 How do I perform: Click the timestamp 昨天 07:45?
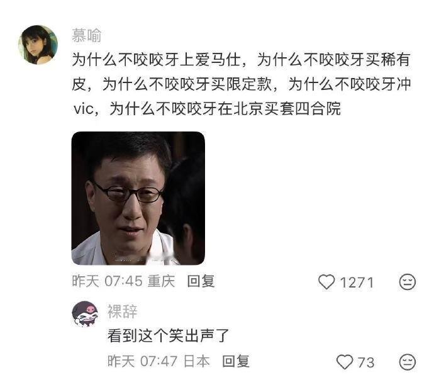coord(107,281)
